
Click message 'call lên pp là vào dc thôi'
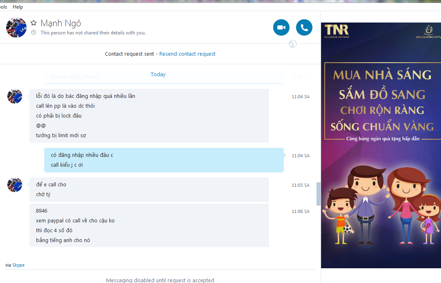[x=65, y=106]
